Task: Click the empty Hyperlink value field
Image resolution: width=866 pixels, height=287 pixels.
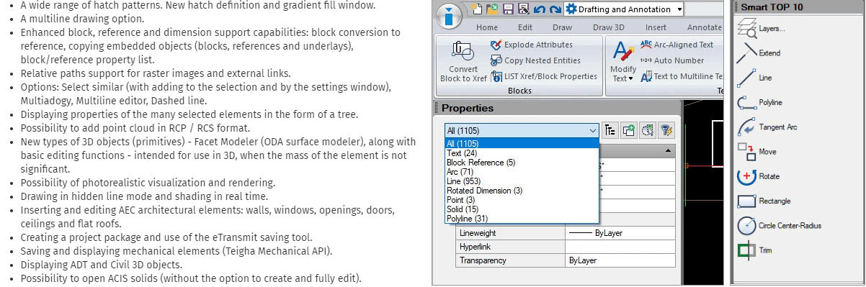Action: (620, 247)
